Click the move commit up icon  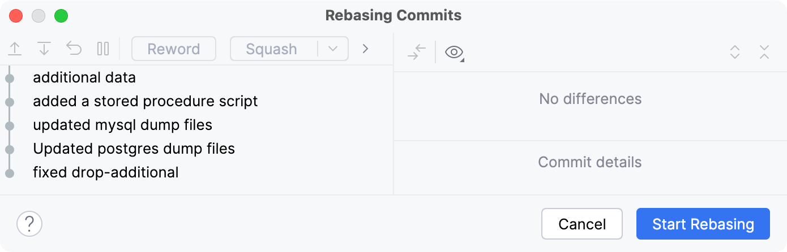[15, 49]
